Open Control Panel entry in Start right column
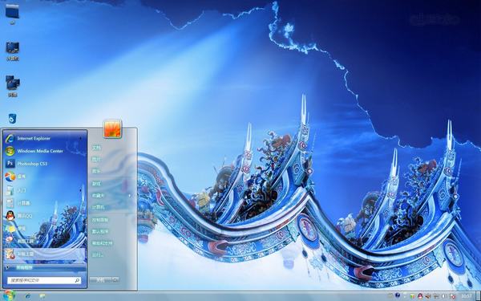The image size is (481, 301). click(100, 220)
